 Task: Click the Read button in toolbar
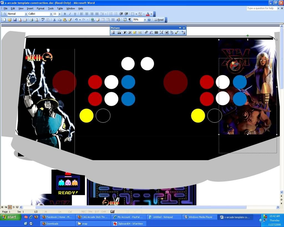tap(159, 20)
